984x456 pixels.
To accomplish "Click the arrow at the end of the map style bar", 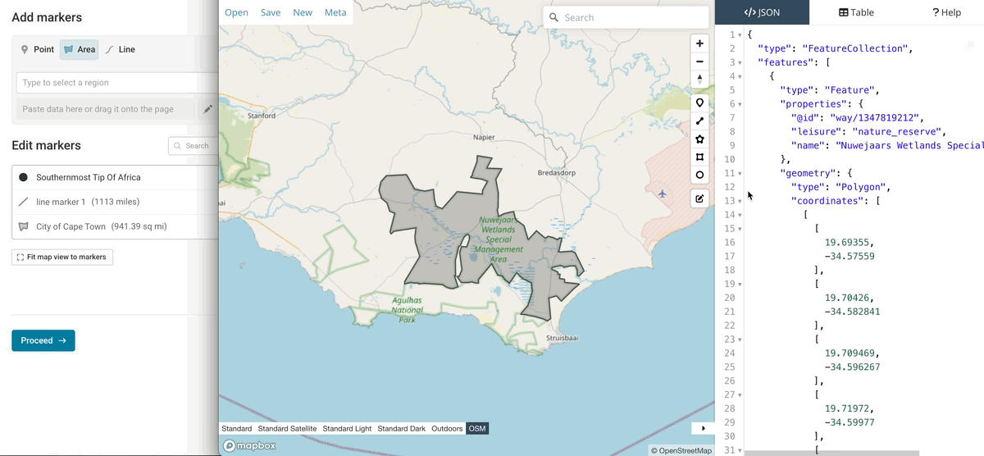I will pos(703,428).
